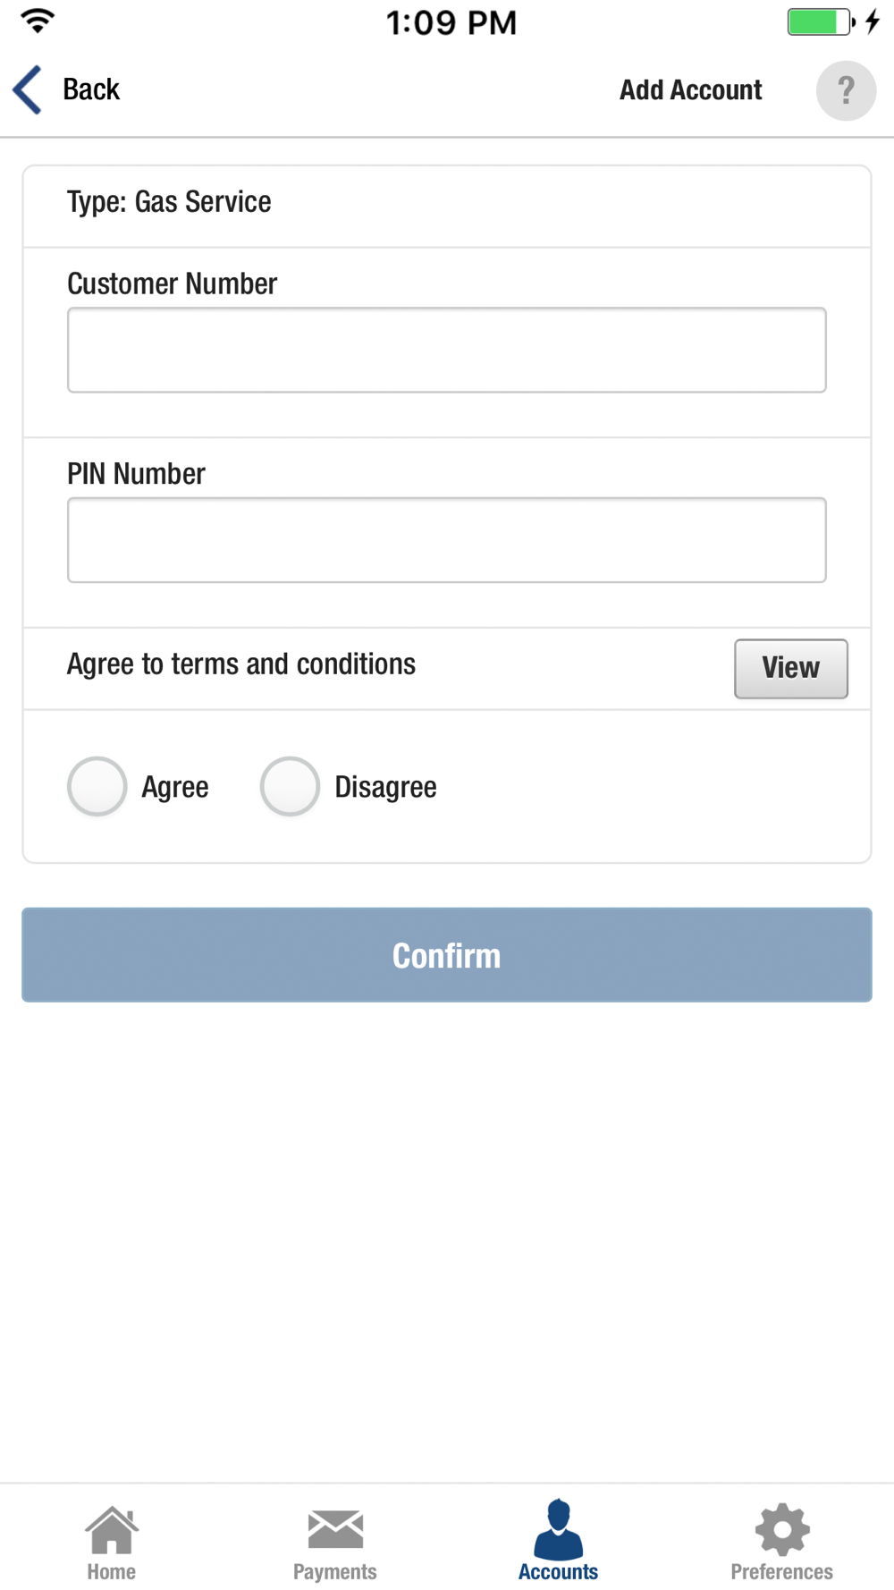Tap the blue back chevron arrow

[x=28, y=89]
